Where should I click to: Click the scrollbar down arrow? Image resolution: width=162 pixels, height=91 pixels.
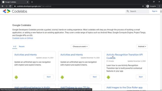pyautogui.click(x=161, y=90)
